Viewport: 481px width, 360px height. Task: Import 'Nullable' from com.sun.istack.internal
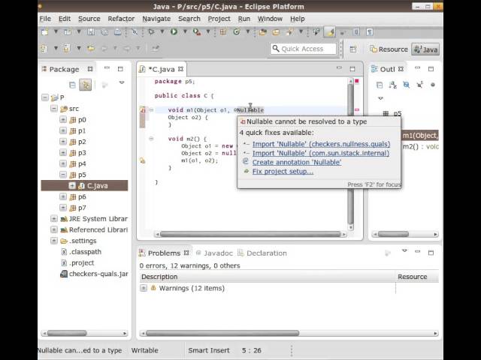[321, 153]
